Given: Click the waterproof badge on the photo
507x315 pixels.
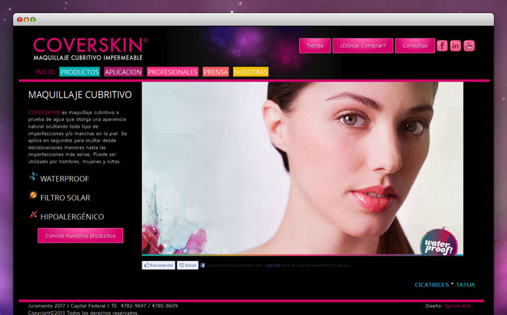Looking at the screenshot, I should pyautogui.click(x=439, y=243).
